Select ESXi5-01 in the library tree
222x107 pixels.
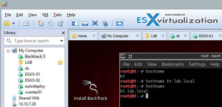coord(32,74)
